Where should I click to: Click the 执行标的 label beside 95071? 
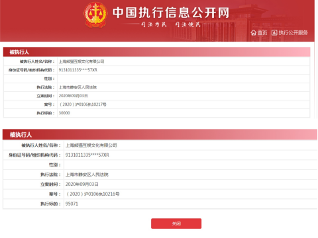point(50,204)
